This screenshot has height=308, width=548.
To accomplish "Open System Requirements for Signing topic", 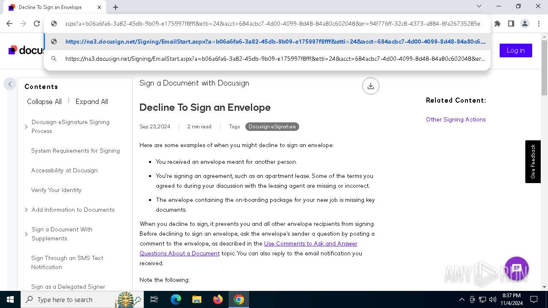I will point(75,151).
